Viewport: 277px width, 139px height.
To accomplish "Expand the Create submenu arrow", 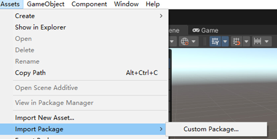I will 161,16.
